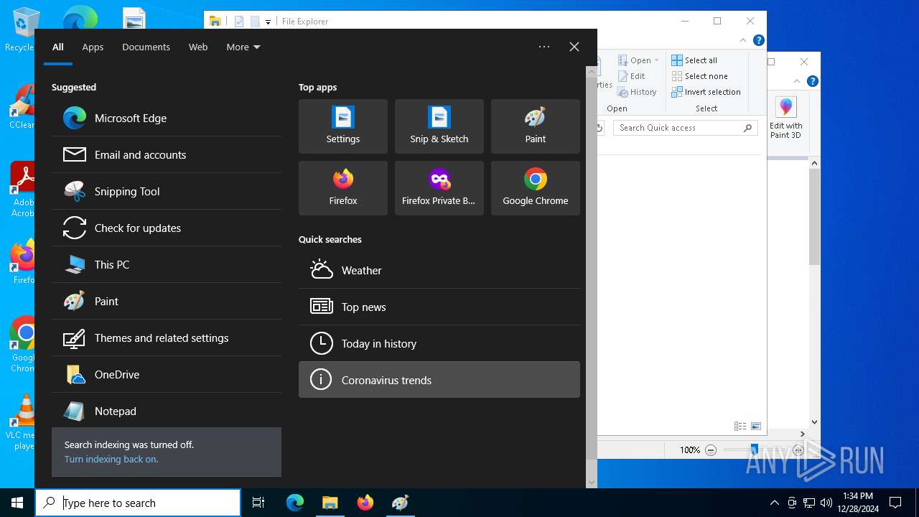Screen dimensions: 919x517
Task: Run Top news quick search
Action: click(x=439, y=307)
